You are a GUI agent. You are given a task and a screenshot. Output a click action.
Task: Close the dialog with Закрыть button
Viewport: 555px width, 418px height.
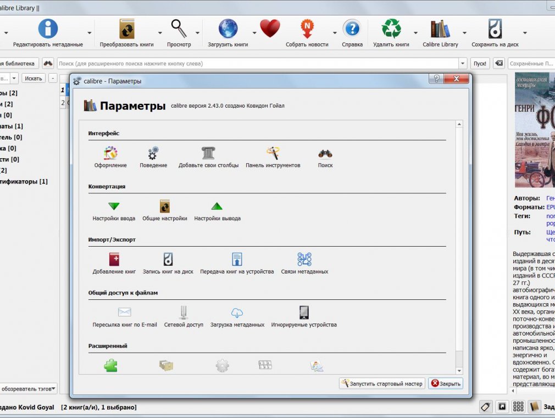446,383
